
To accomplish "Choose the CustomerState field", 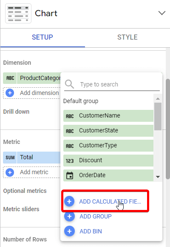I will [108, 131].
